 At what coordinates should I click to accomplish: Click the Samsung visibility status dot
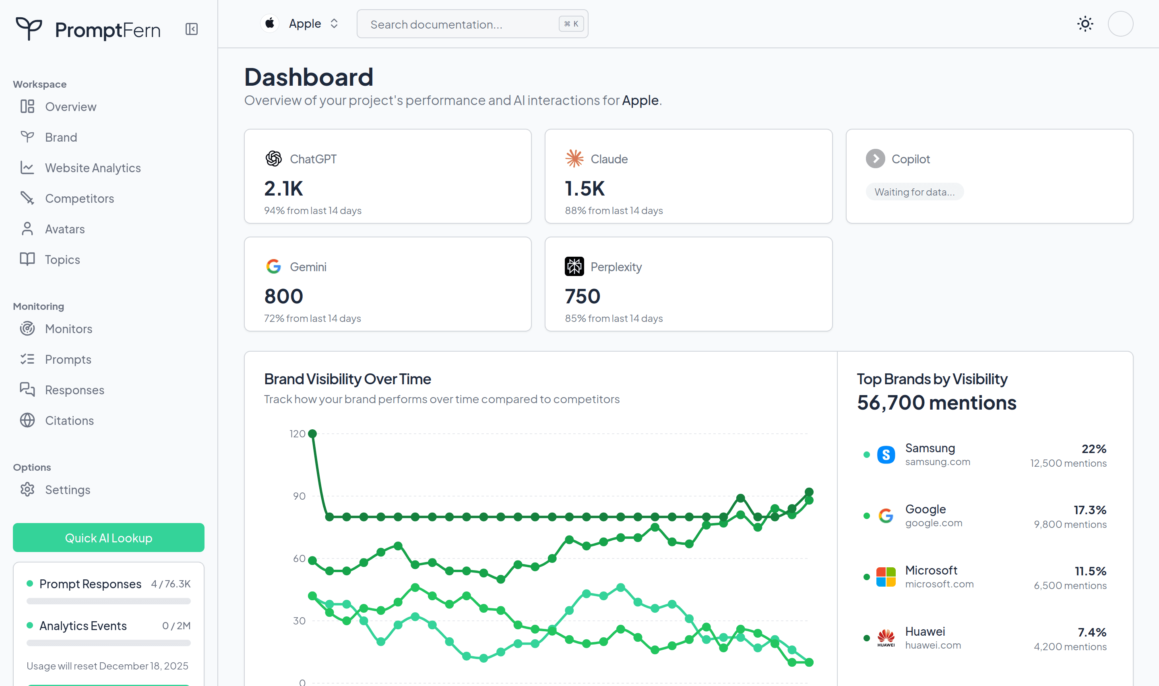[x=866, y=454]
